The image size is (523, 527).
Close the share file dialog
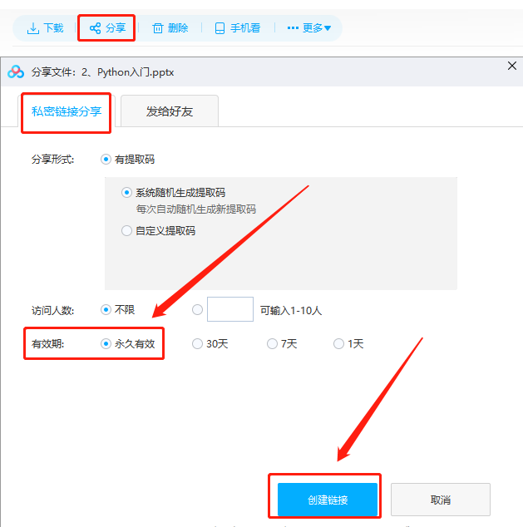tap(511, 66)
